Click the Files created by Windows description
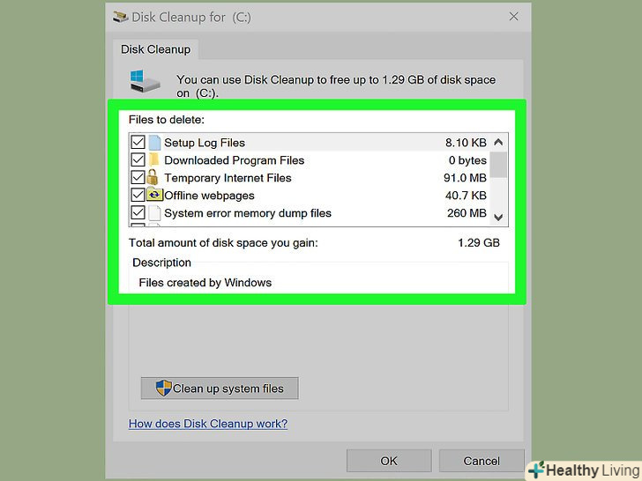Viewport: 642px width, 481px height. pyautogui.click(x=205, y=283)
